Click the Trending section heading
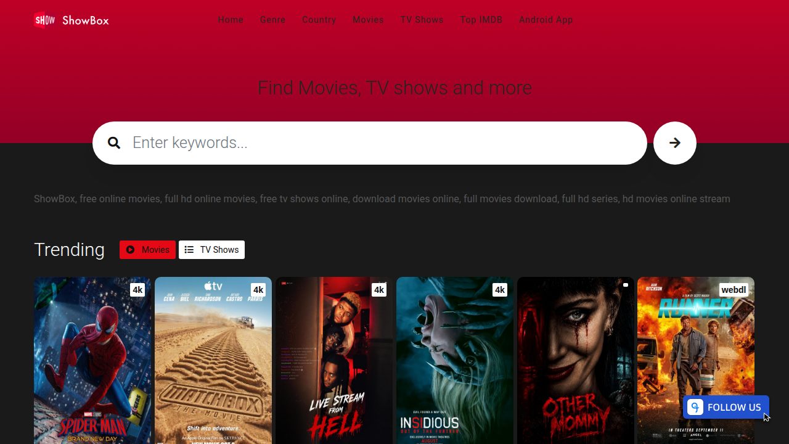 click(69, 250)
